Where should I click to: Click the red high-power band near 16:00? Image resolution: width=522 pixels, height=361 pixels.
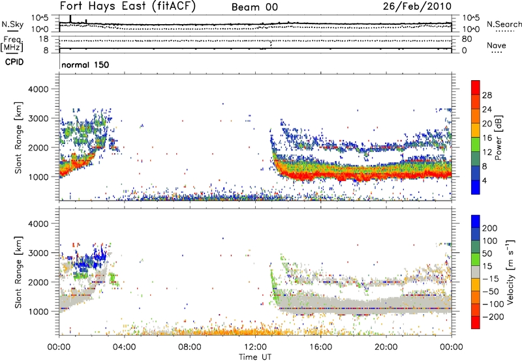[320, 174]
